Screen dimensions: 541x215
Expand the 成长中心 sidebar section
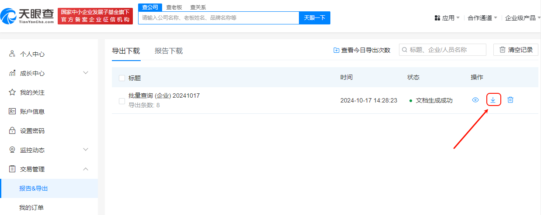click(x=86, y=73)
